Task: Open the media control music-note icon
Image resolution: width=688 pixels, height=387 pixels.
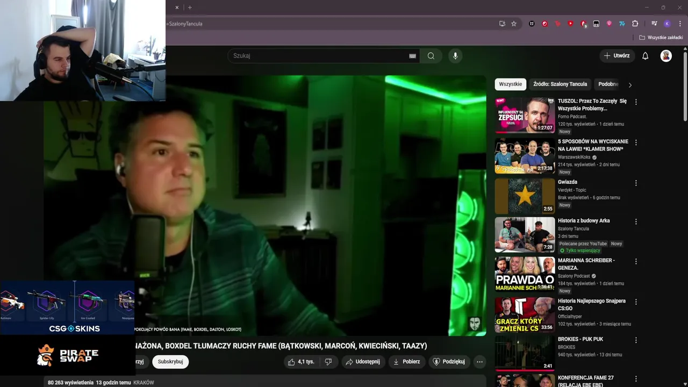Action: pyautogui.click(x=654, y=24)
